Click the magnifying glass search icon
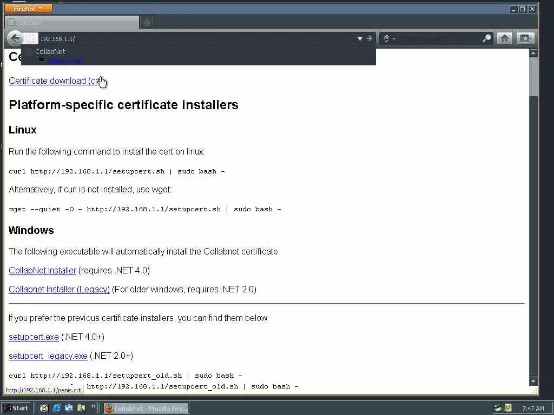Viewport: 554px width, 415px height. (487, 38)
